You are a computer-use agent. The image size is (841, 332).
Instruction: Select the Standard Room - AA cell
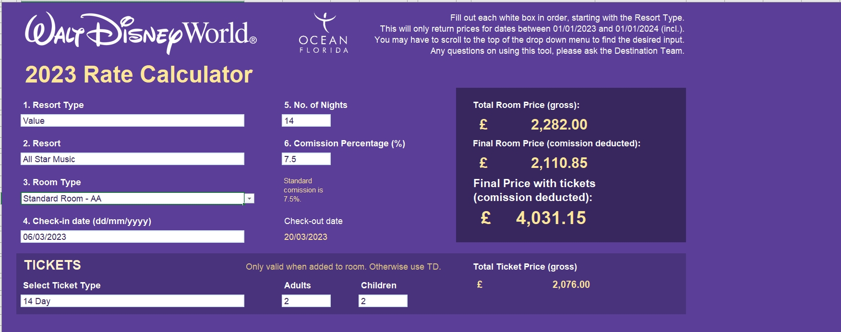[x=132, y=199]
